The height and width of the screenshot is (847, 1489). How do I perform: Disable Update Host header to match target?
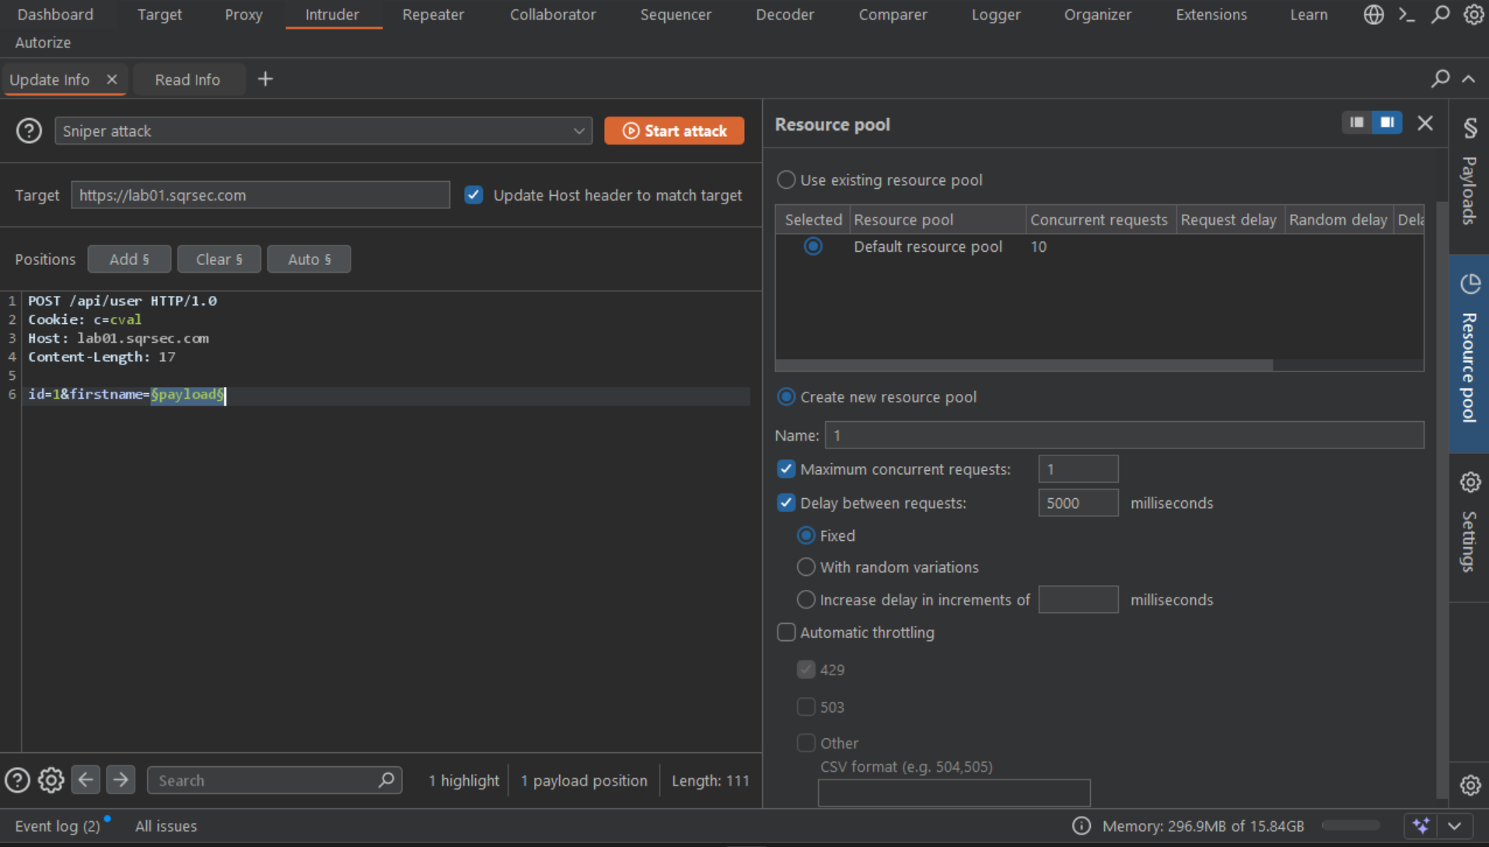(474, 195)
